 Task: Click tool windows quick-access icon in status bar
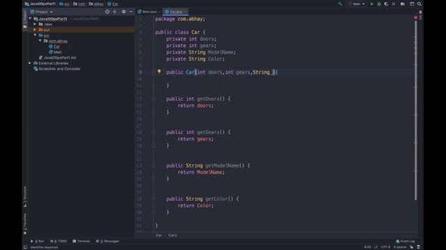[25, 247]
